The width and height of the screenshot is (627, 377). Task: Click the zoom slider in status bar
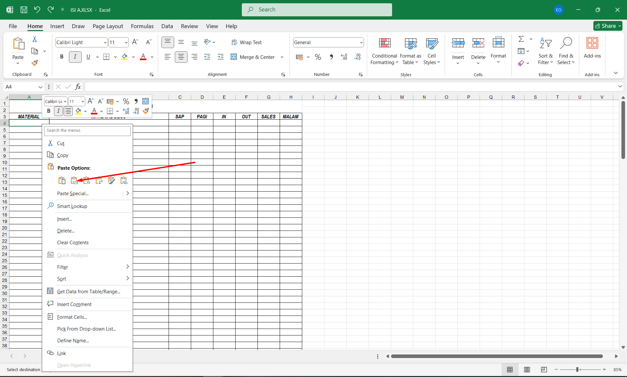click(x=577, y=369)
